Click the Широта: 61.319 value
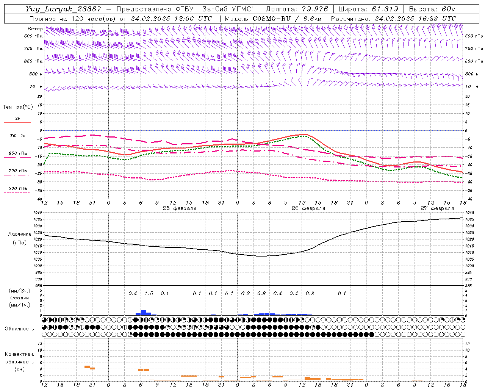 (x=368, y=9)
